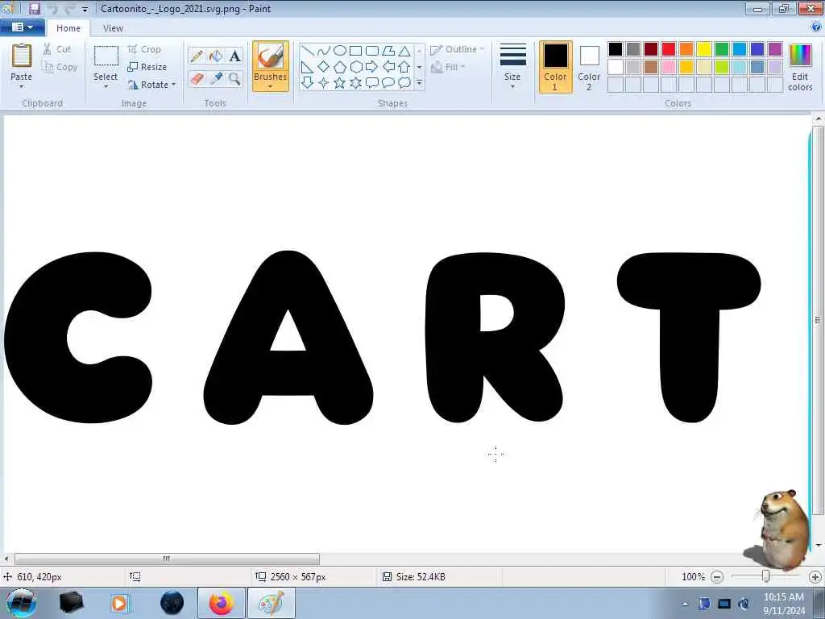Choose the Triangle shape
Viewport: 825px width, 619px height.
tap(404, 51)
